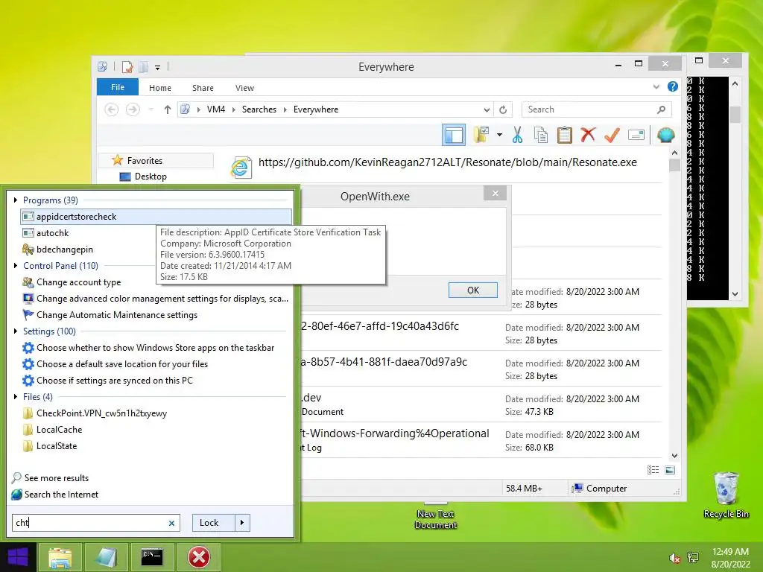Image resolution: width=763 pixels, height=572 pixels.
Task: Click the quick access properties icon
Action: (x=127, y=67)
